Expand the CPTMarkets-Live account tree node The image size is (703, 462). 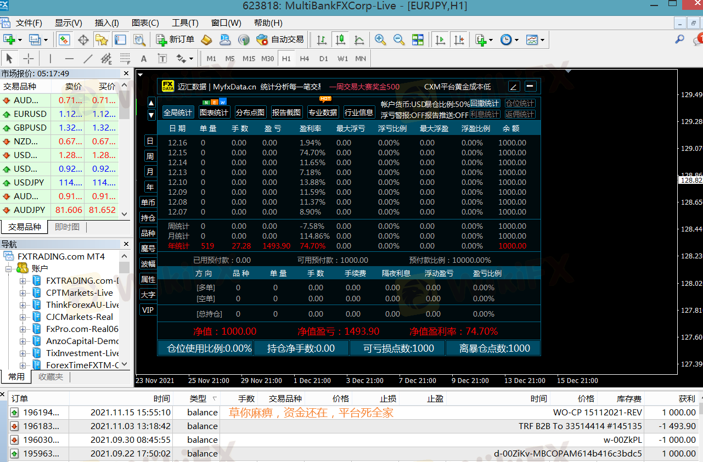click(x=23, y=293)
